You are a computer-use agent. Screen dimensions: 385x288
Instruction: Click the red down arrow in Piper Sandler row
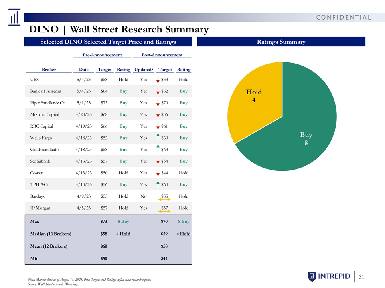[x=158, y=103]
